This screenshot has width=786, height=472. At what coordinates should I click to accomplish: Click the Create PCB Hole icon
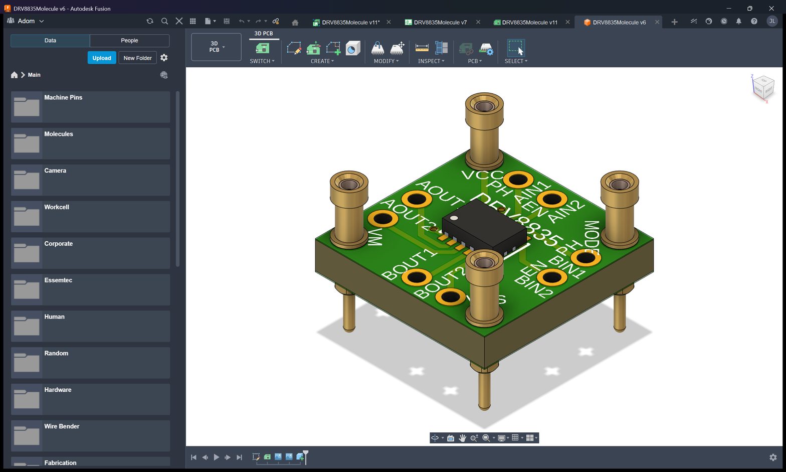point(353,48)
